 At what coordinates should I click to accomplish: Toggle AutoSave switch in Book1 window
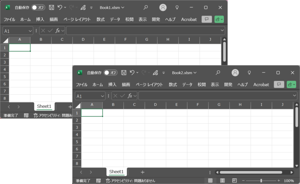coord(38,7)
